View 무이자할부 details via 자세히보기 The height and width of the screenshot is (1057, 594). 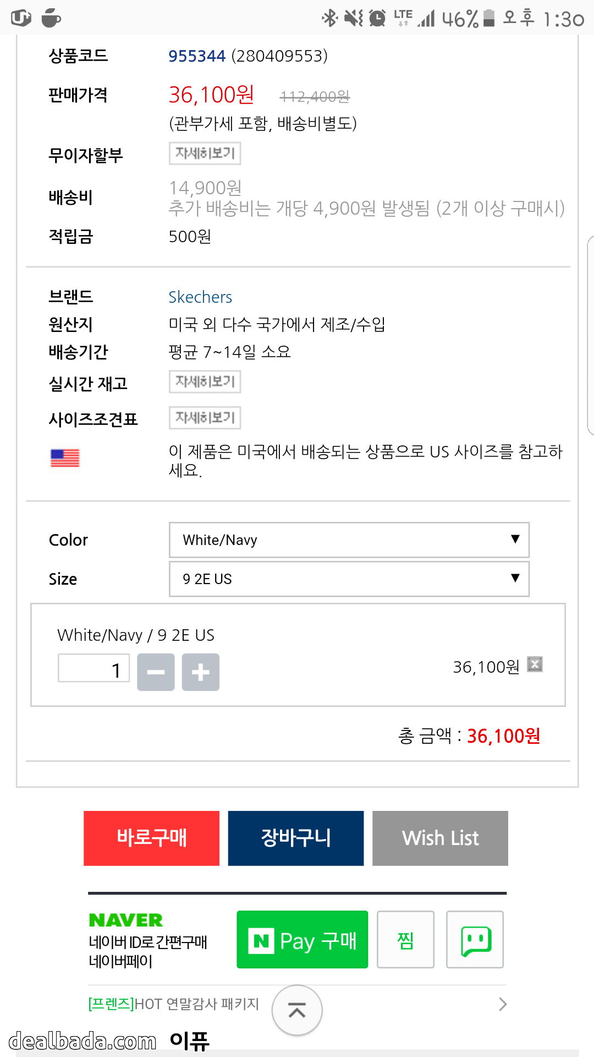205,153
